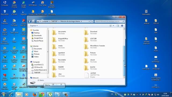Viewport: 172px width, 97px height.
Task: Select the android folder on desktop
Action: point(146,22)
